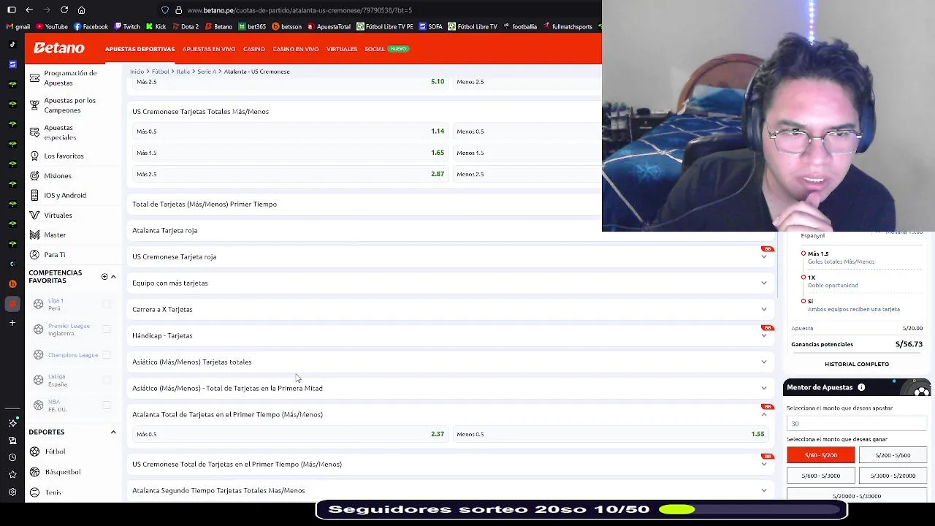Click the bet amount input field
This screenshot has width=935, height=526.
857,424
